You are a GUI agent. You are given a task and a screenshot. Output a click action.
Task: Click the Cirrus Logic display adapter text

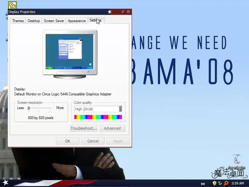63,94
